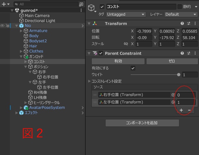Viewport: 199px width, 155px height.
Task: Click the LH残像 cube icon
Action: pos(31,97)
